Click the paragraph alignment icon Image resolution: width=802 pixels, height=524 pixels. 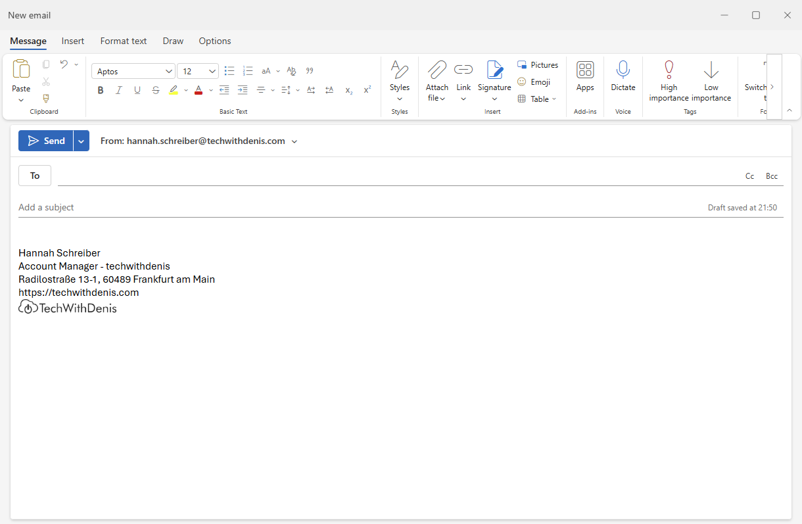coord(261,90)
